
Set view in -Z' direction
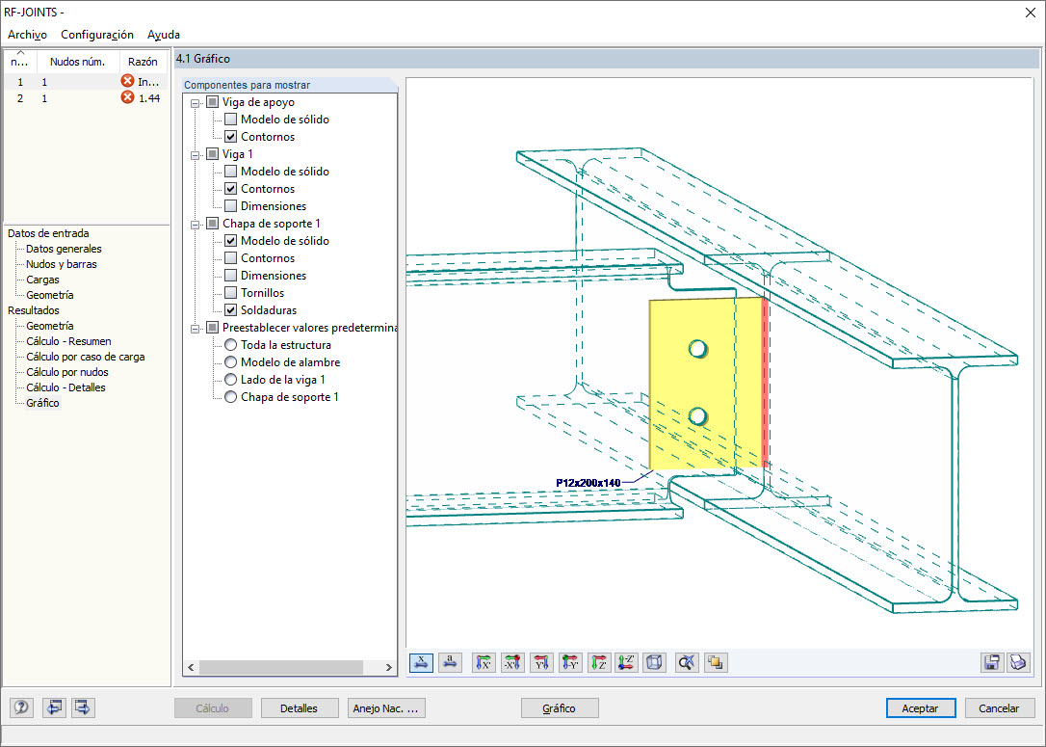coord(626,663)
